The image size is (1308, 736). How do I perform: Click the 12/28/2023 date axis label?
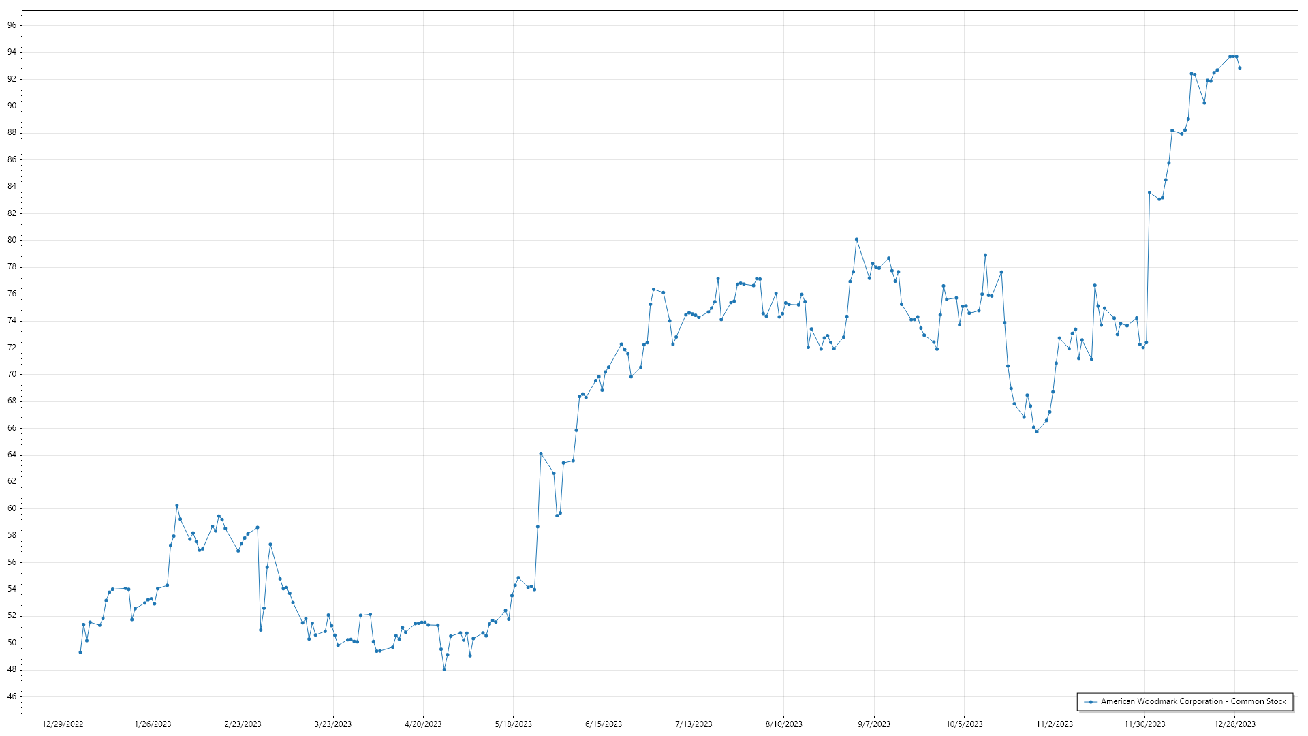[x=1235, y=724]
